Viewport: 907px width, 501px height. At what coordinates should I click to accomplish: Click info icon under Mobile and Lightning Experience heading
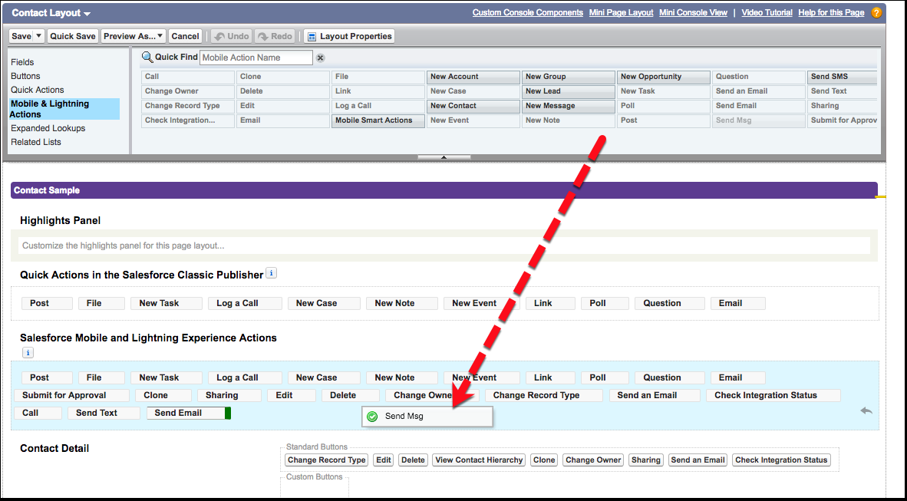coord(28,352)
